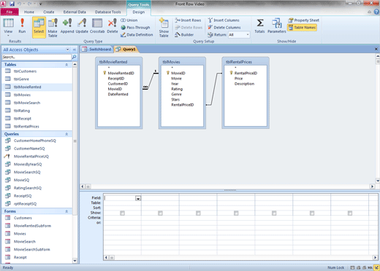The image size is (380, 271).
Task: Open query Parameters dialog
Action: [277, 26]
